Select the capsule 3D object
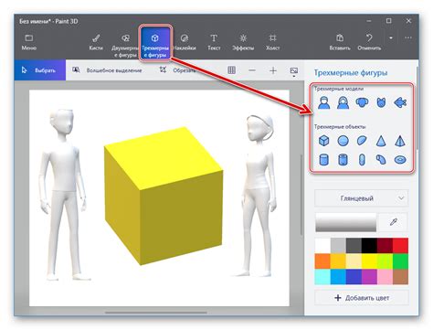The image size is (433, 330). (x=362, y=160)
